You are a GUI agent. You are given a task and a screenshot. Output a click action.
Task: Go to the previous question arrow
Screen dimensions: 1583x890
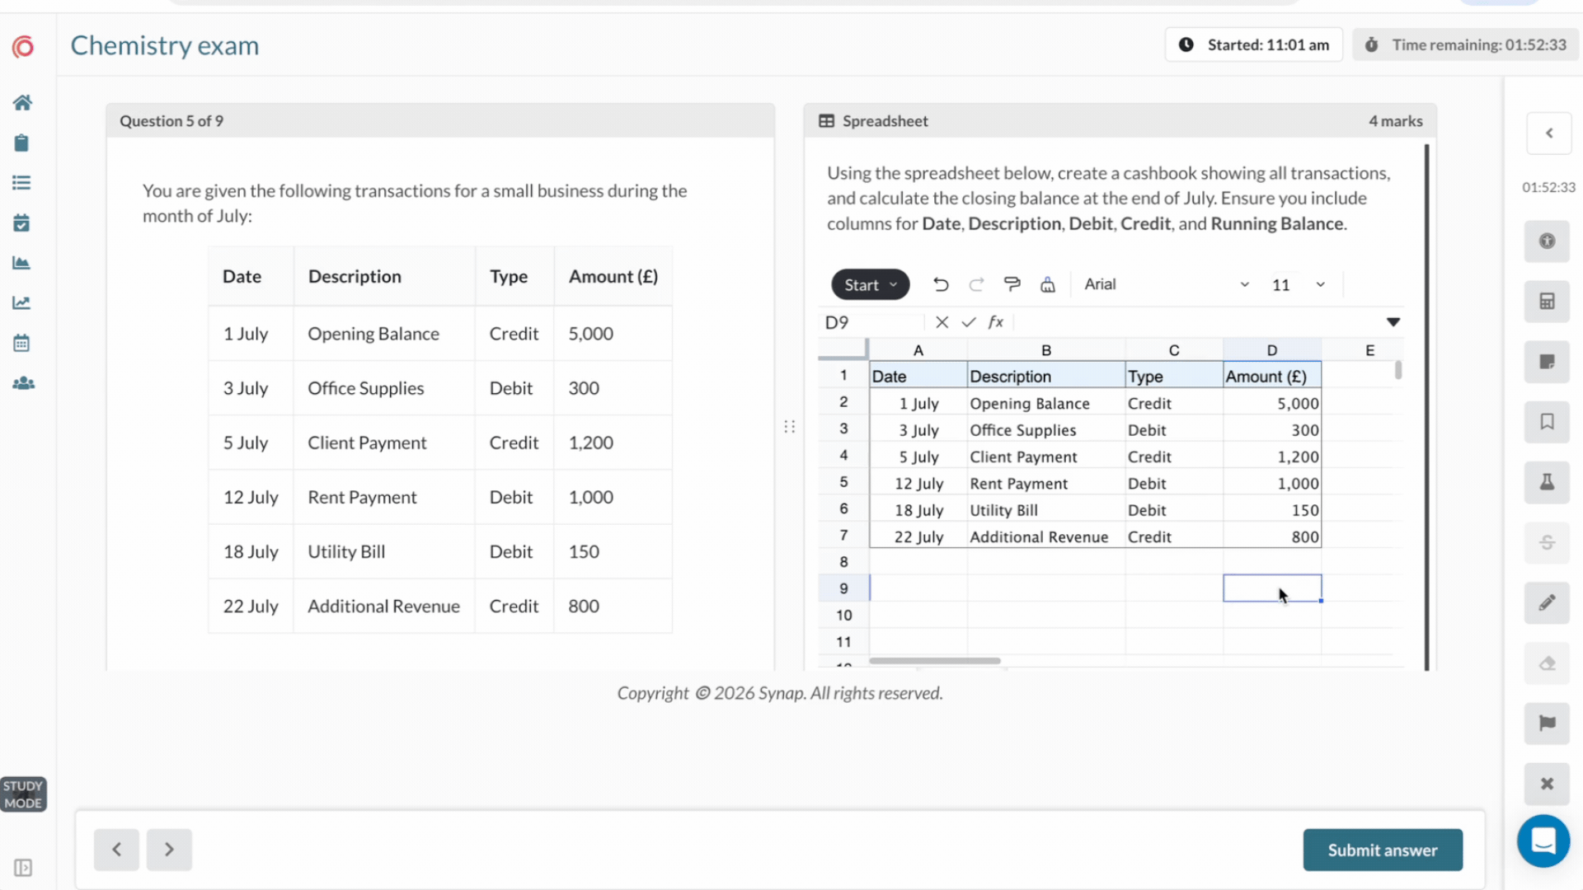pos(116,850)
